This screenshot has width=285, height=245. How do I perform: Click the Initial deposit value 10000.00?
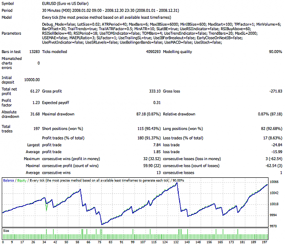(32, 80)
